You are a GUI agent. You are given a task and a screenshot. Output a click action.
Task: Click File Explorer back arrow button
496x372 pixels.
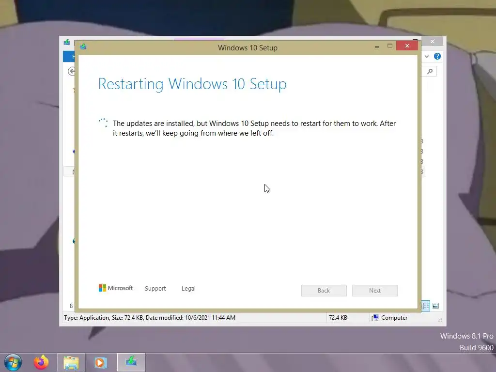[x=72, y=71]
